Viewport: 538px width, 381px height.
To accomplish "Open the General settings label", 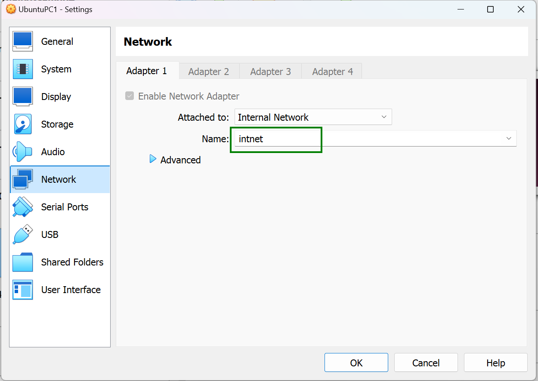I will [57, 41].
